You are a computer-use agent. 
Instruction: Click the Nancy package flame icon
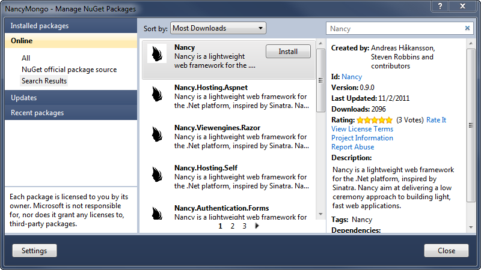pyautogui.click(x=157, y=53)
